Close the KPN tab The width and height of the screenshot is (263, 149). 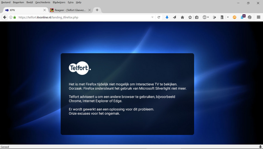pyautogui.click(x=44, y=10)
